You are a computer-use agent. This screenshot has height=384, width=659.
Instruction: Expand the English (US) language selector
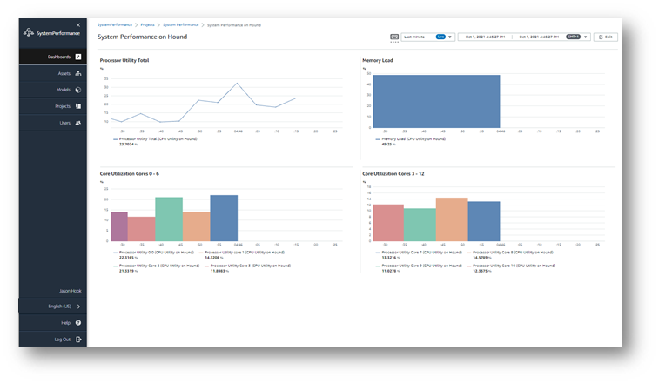(x=77, y=307)
